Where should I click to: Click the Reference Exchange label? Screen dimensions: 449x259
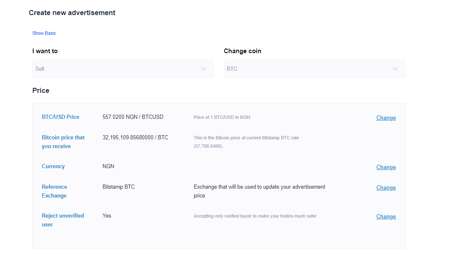tap(54, 191)
